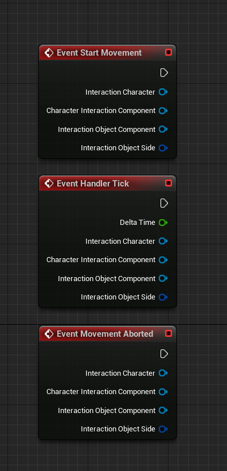227x471 pixels.
Task: Click Interaction Object Side pin on Event Handler Tick
Action: point(163,297)
